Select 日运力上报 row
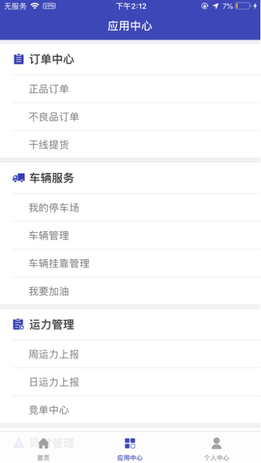 point(136,382)
